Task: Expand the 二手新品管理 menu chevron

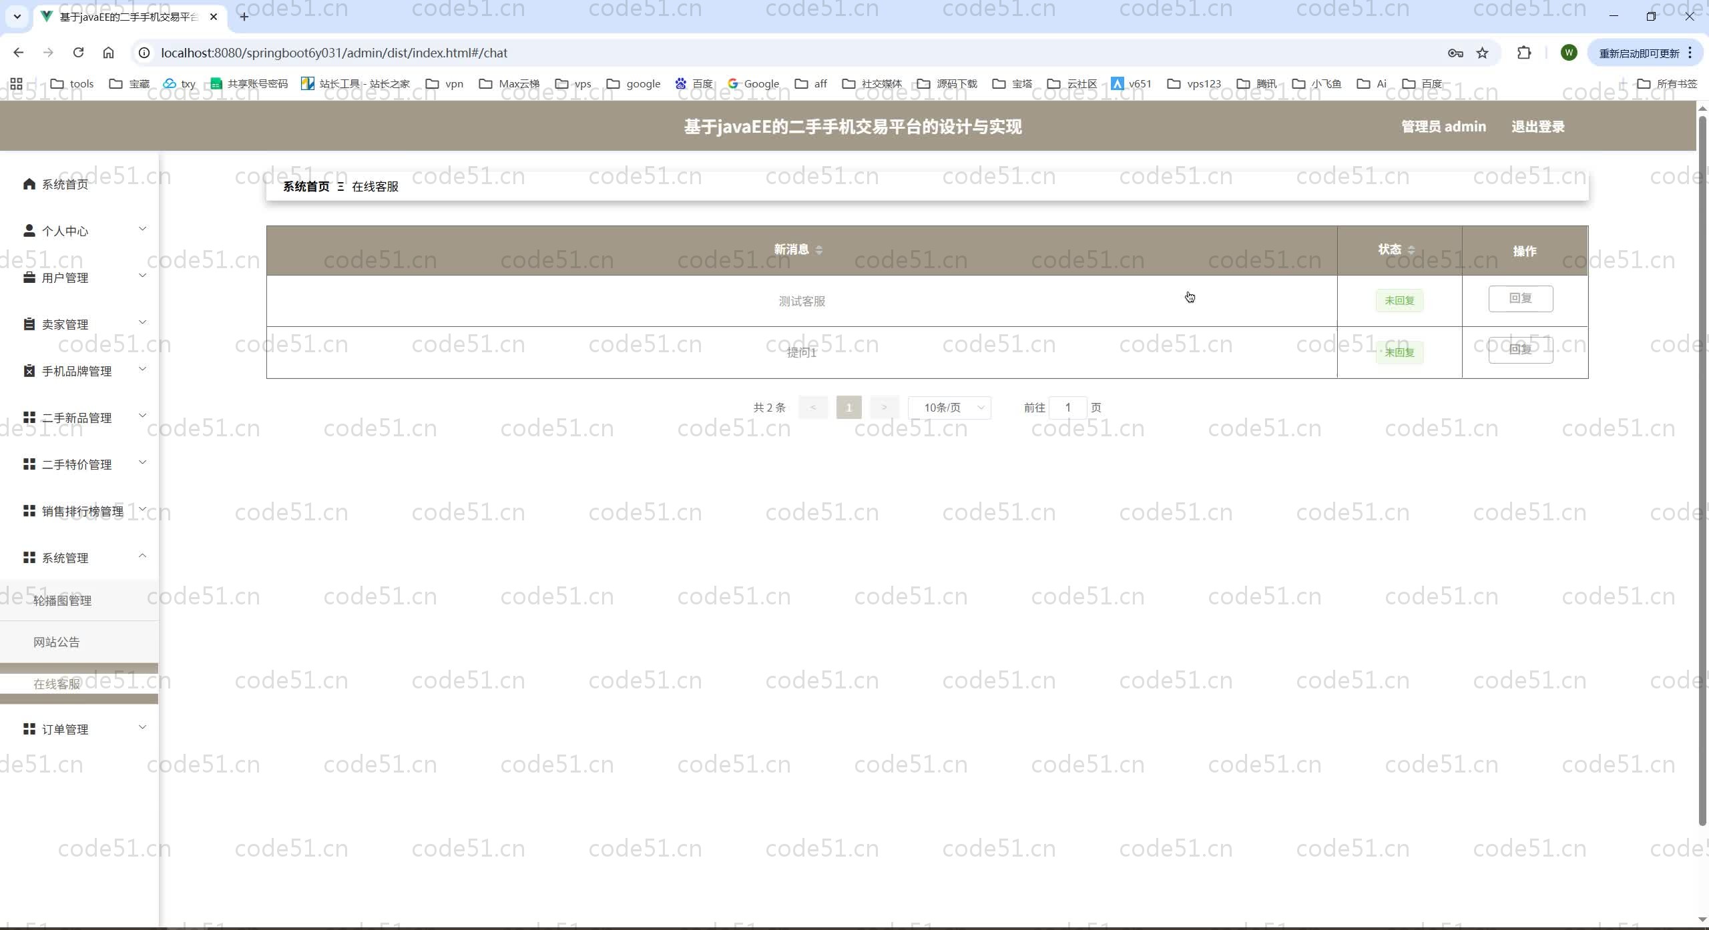Action: point(142,416)
